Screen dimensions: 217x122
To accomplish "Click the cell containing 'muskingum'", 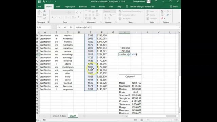I will point(68,67).
